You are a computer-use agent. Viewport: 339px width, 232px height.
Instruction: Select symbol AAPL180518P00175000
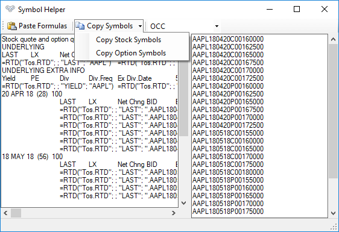point(228,212)
